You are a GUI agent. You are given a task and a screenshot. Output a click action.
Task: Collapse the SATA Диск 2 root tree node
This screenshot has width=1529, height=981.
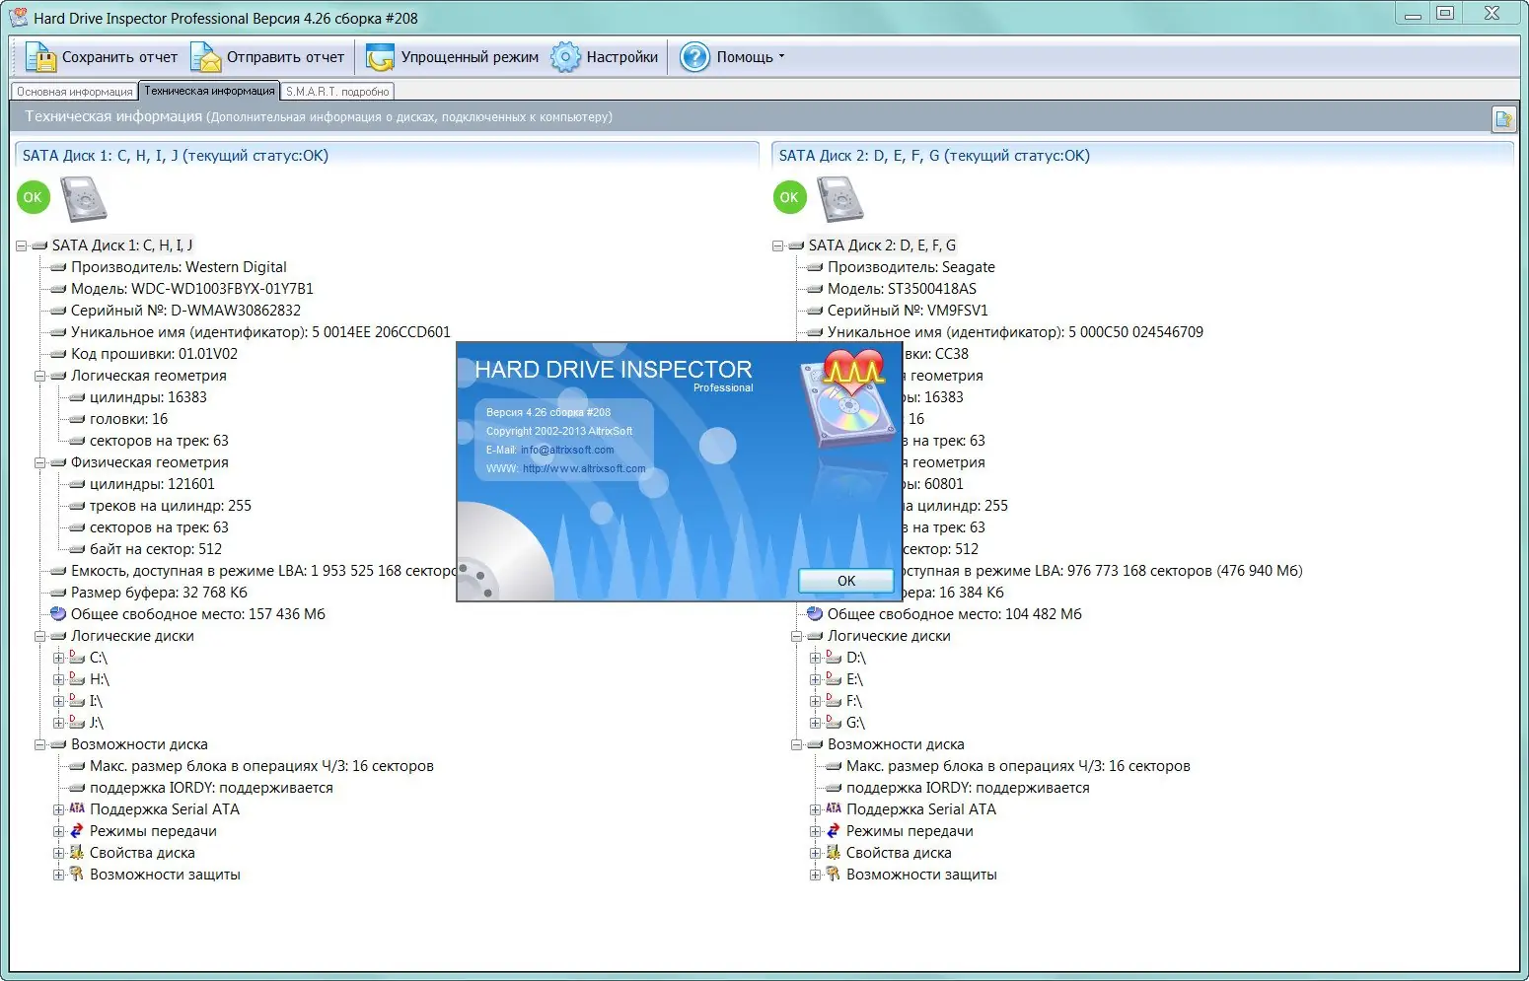777,245
